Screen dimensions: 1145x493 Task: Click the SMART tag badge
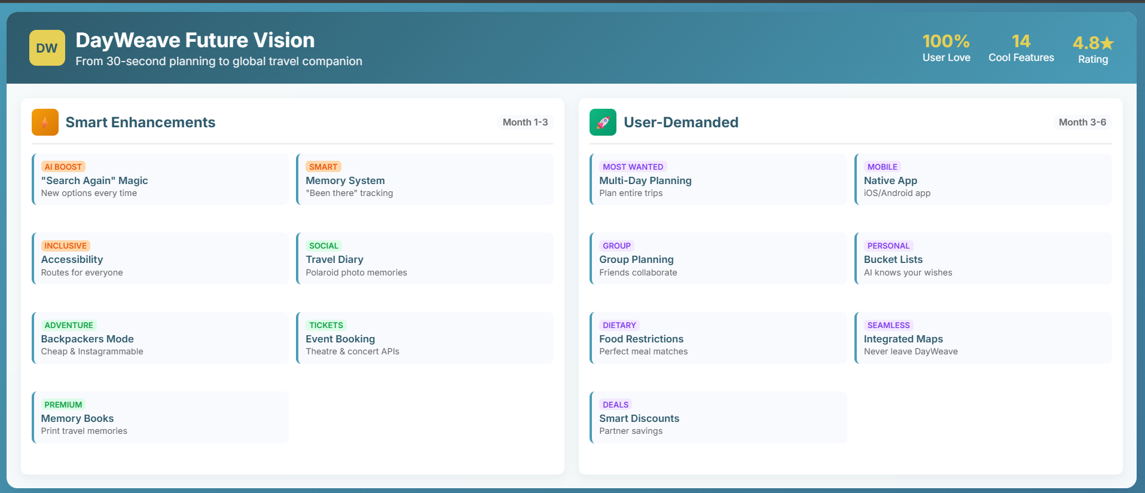323,167
